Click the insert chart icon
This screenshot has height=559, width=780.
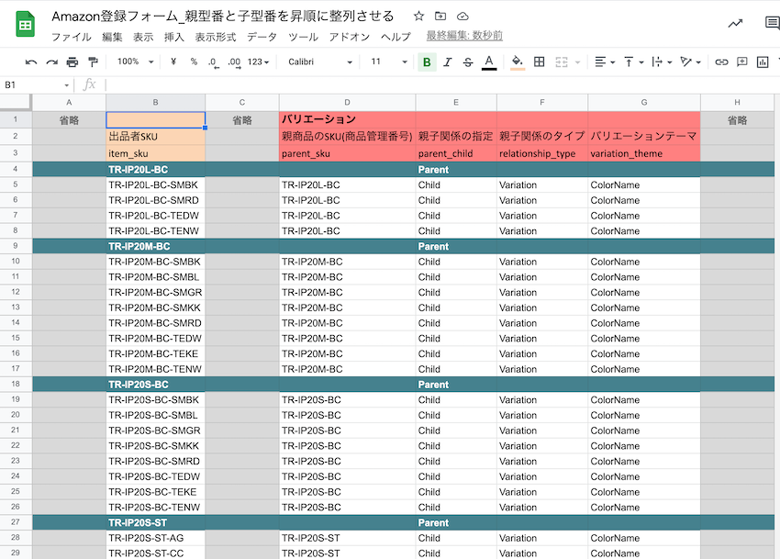click(763, 61)
